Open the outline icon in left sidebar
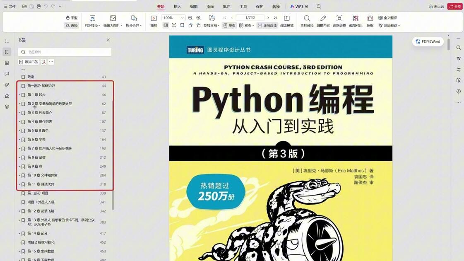This screenshot has height=261, width=464. pyautogui.click(x=7, y=41)
